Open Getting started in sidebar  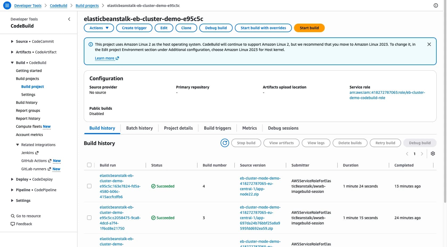[x=29, y=71]
